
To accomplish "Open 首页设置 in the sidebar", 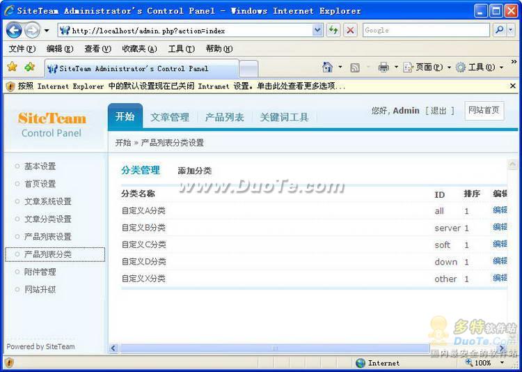I will click(x=40, y=184).
